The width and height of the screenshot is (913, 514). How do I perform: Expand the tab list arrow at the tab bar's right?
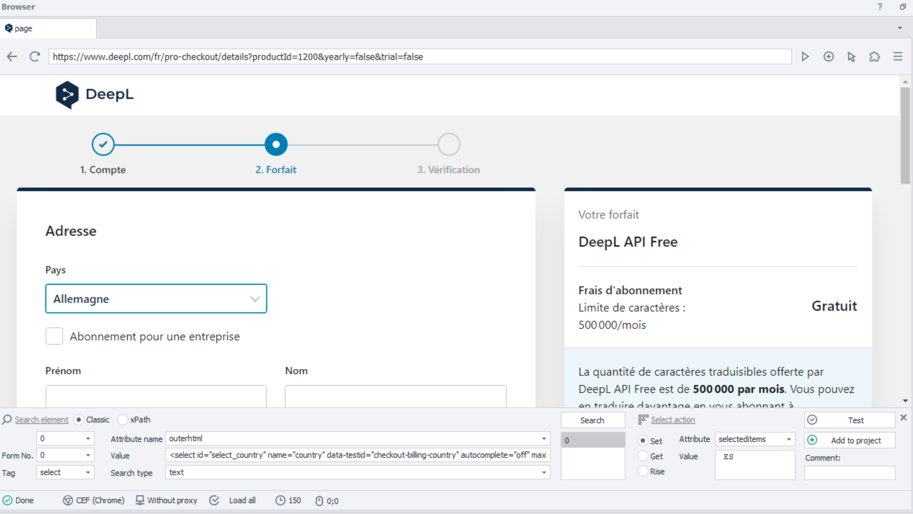(x=900, y=28)
